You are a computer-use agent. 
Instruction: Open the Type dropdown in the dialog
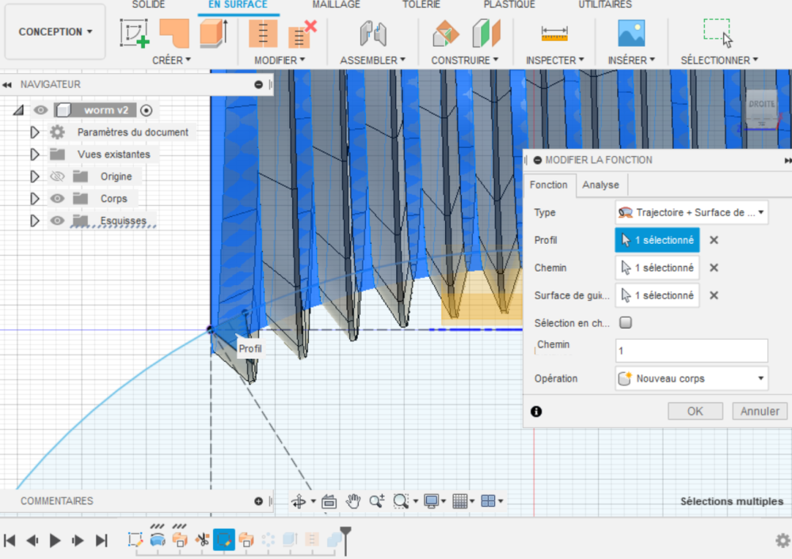tap(691, 212)
